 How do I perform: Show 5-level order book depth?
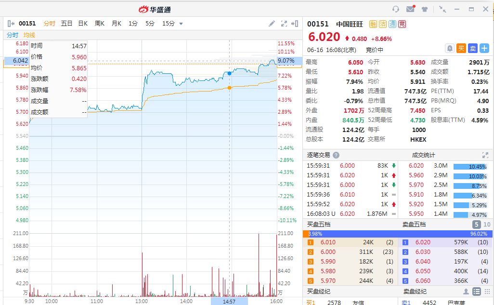(x=476, y=225)
